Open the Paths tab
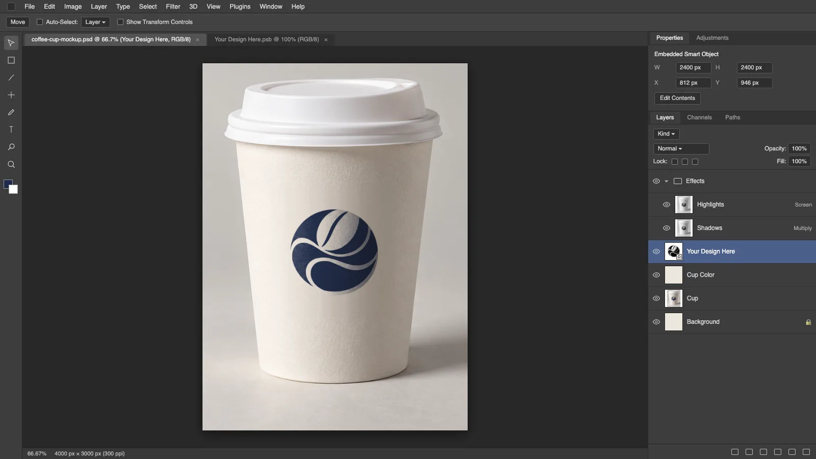The image size is (816, 459). (732, 117)
